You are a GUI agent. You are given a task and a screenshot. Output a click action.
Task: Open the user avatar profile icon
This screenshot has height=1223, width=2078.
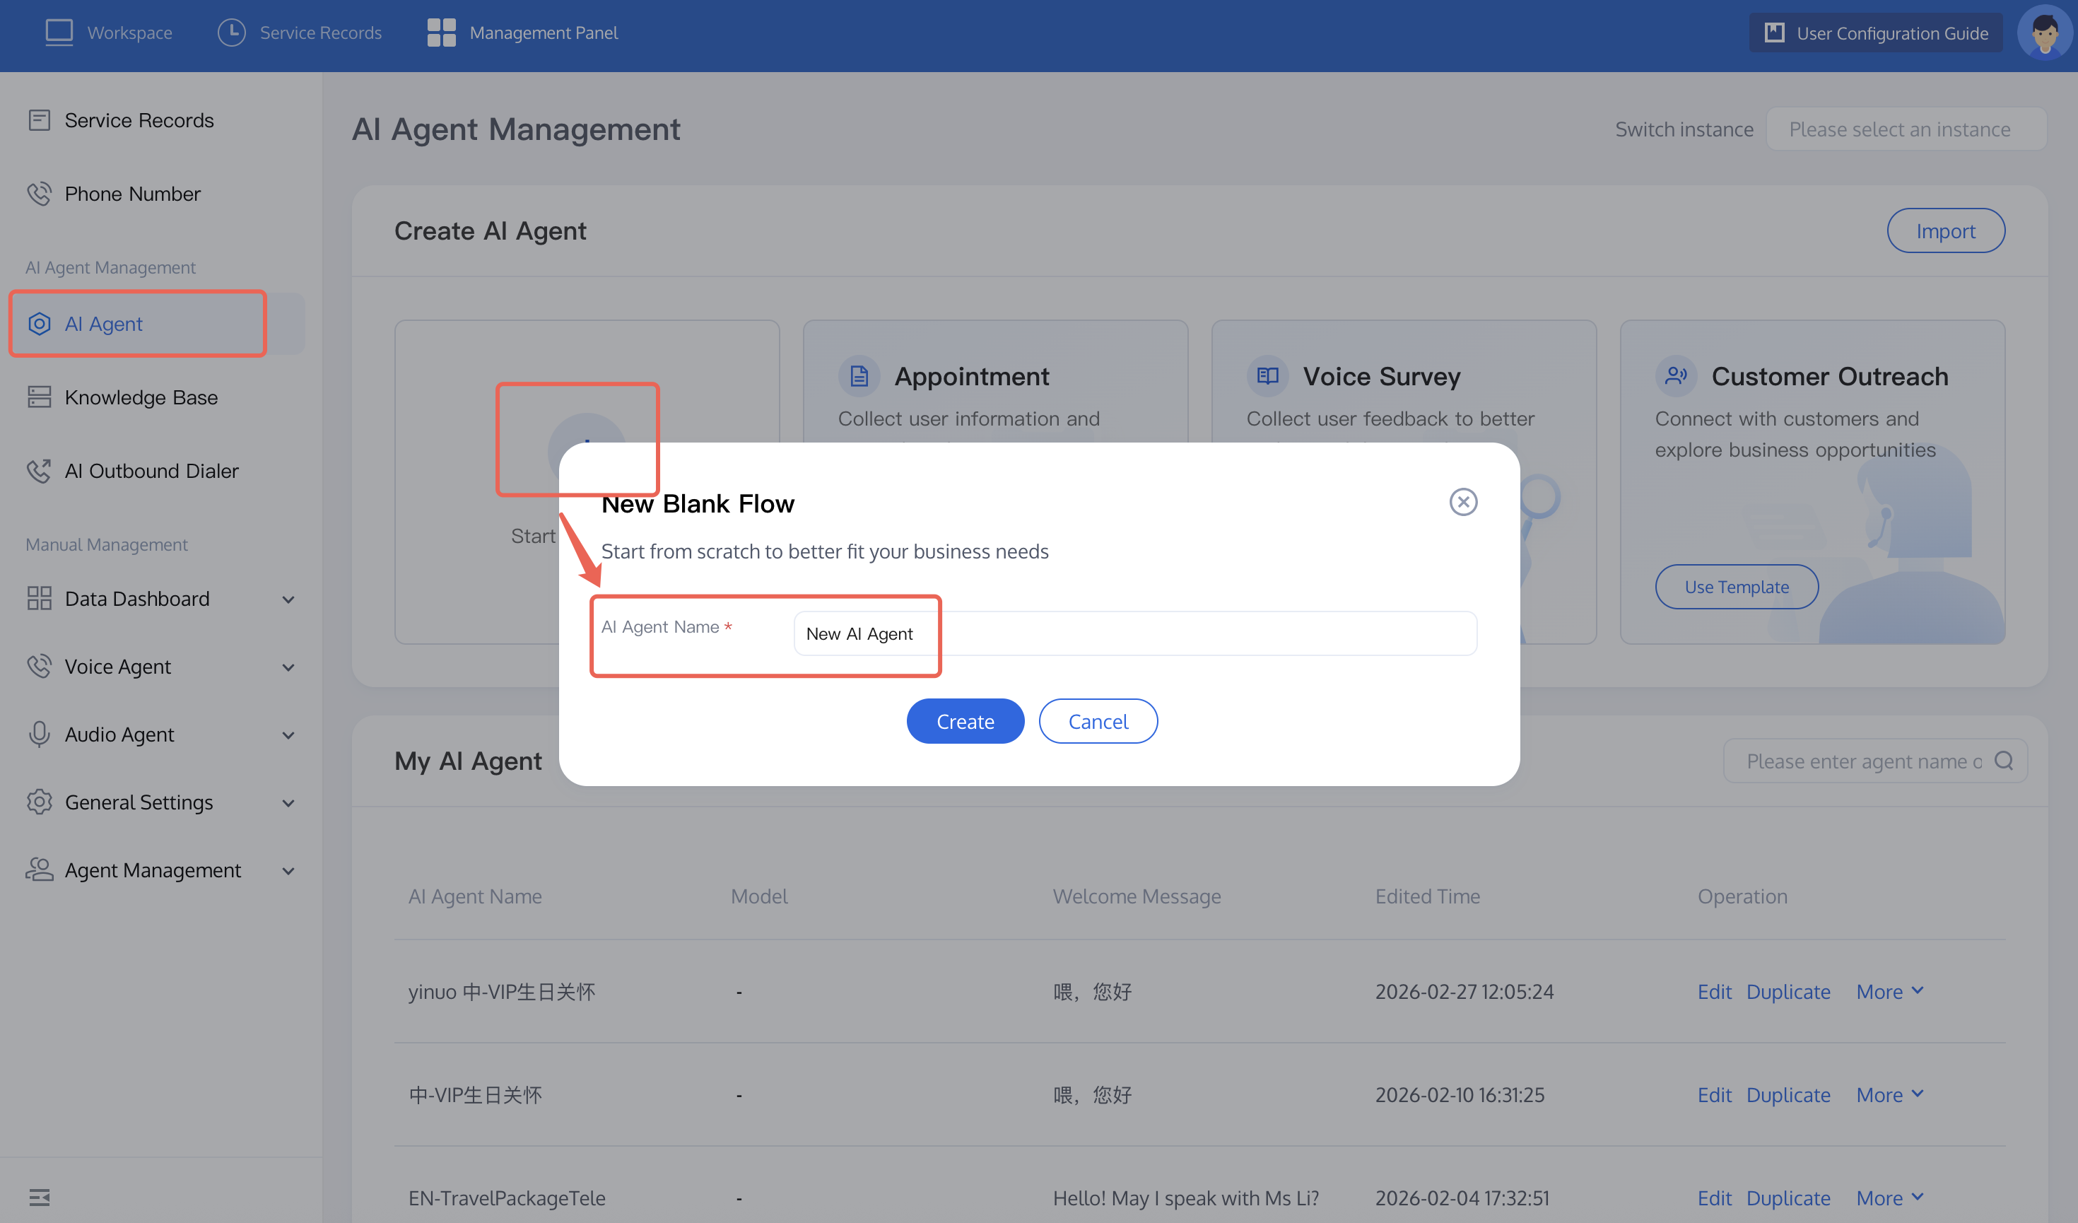[x=2044, y=33]
